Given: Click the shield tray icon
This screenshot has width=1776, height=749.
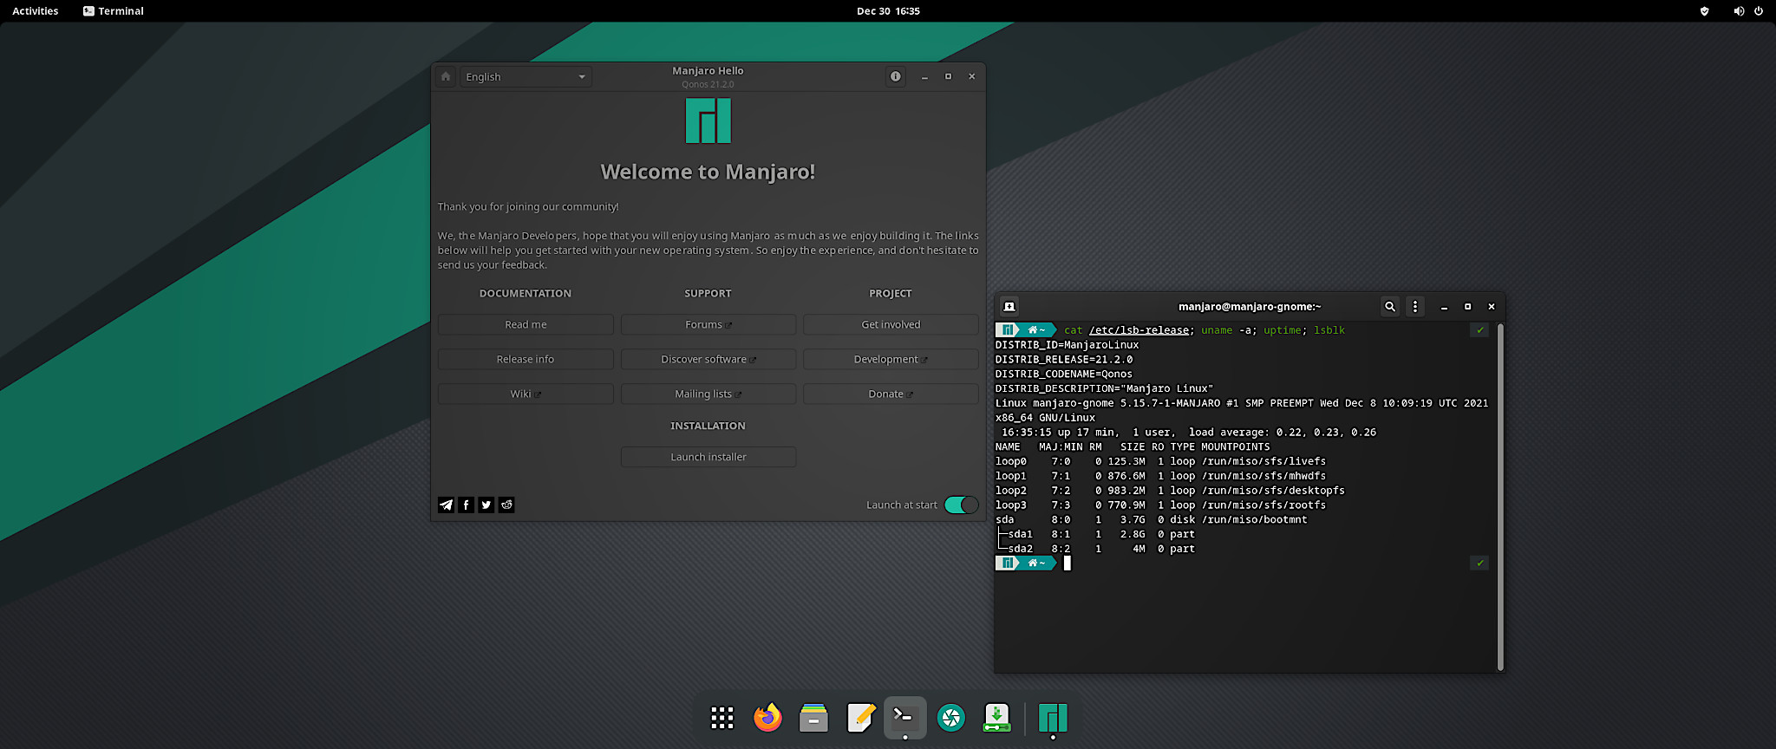Looking at the screenshot, I should [1704, 11].
